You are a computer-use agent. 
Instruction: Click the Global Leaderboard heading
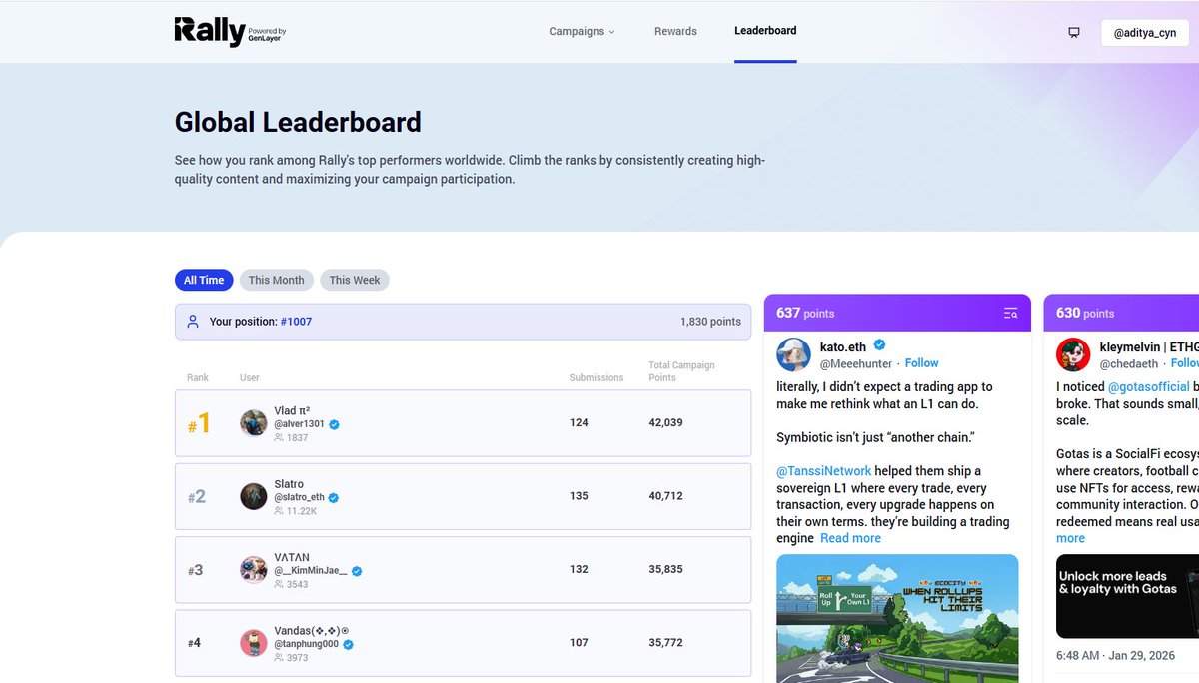pos(298,122)
